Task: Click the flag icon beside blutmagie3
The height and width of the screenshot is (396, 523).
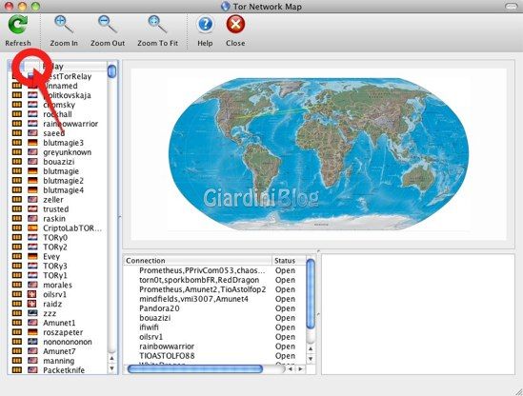Action: [32, 143]
